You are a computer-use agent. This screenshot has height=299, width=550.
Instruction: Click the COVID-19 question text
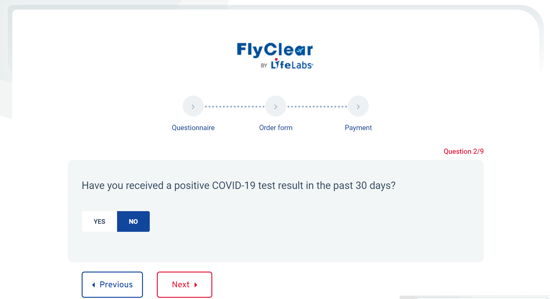click(x=238, y=186)
